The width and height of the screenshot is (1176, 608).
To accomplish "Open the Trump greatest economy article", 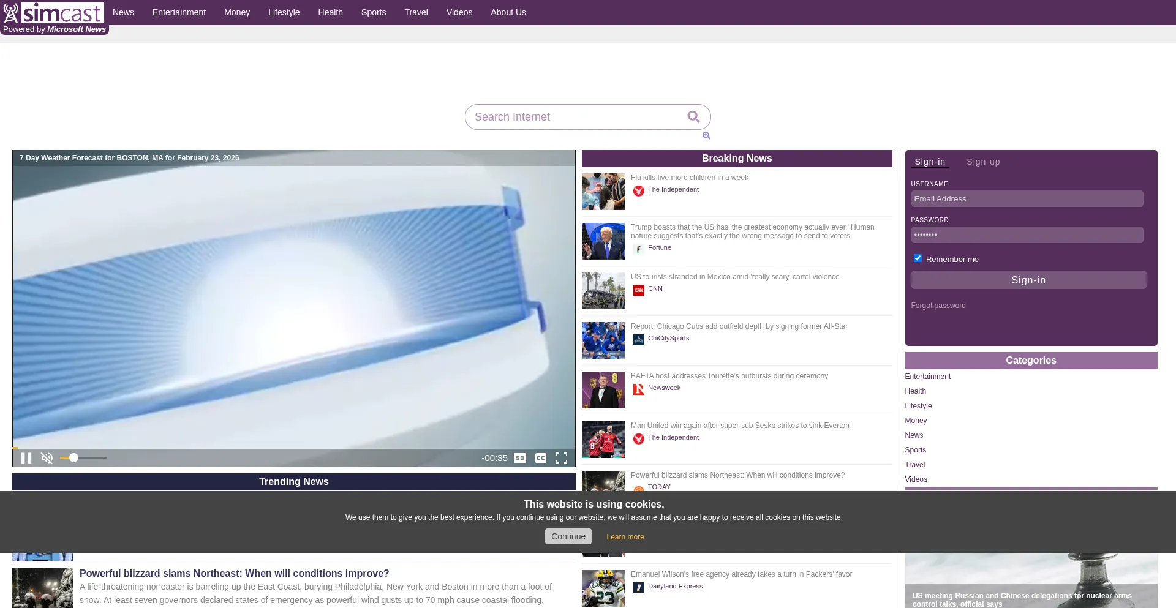I will pyautogui.click(x=753, y=231).
